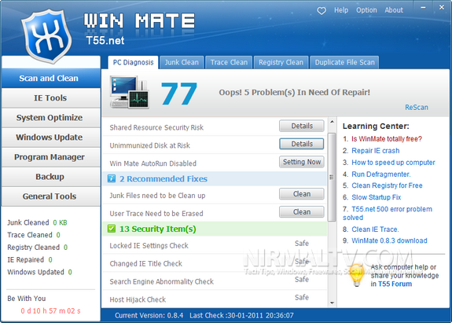The width and height of the screenshot is (452, 323).
Task: Open the Backup section
Action: pos(51,177)
